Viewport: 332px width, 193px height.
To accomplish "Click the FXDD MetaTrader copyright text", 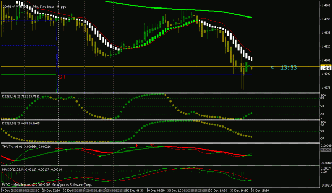I will [x=47, y=184].
